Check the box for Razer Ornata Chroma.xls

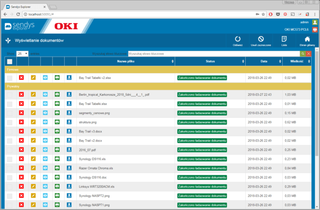coord(10,168)
